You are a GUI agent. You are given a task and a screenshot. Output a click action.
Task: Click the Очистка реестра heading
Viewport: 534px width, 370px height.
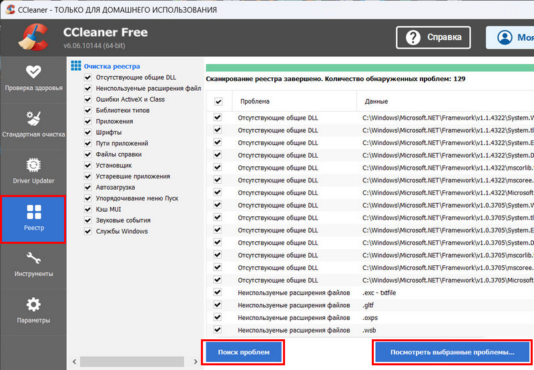111,66
